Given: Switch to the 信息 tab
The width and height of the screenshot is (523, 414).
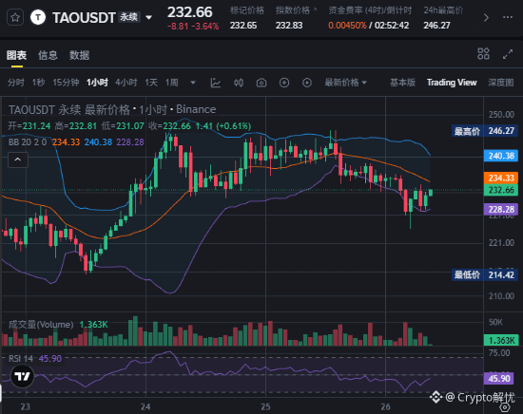Looking at the screenshot, I should (x=48, y=55).
